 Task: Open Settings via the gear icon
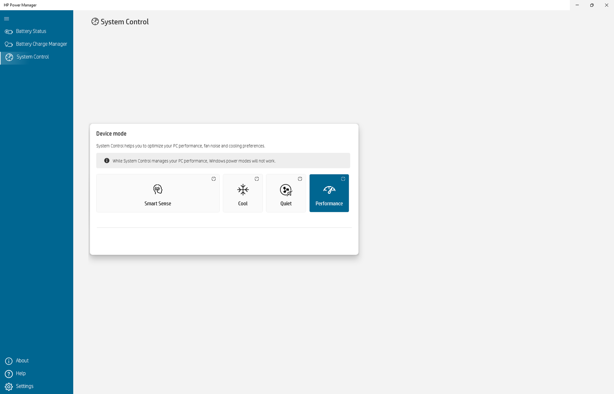9,386
